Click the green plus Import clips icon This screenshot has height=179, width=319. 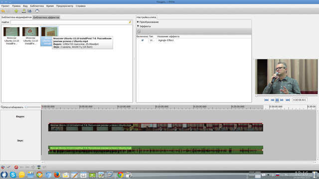pos(16,11)
